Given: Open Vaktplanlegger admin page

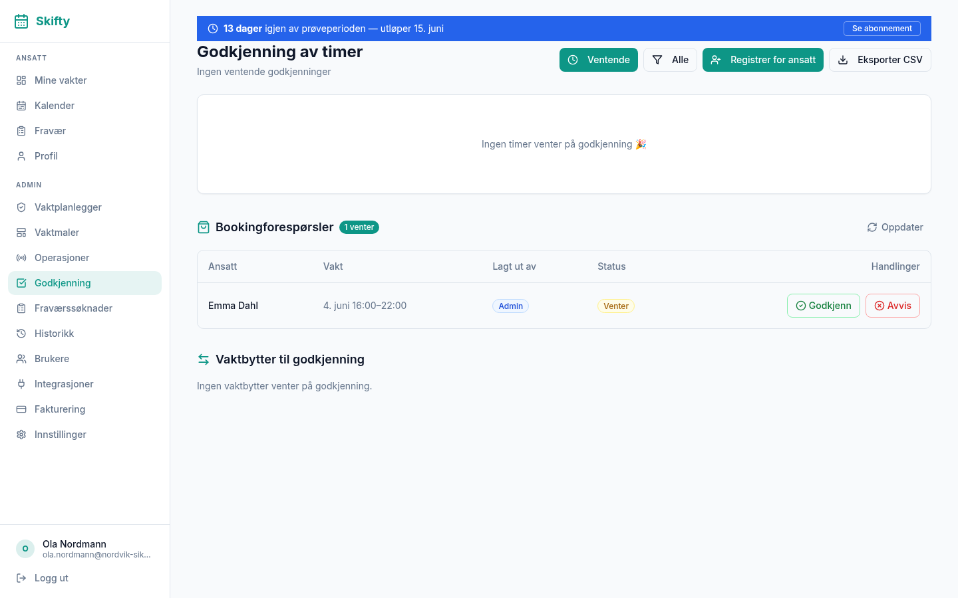Looking at the screenshot, I should pyautogui.click(x=84, y=207).
